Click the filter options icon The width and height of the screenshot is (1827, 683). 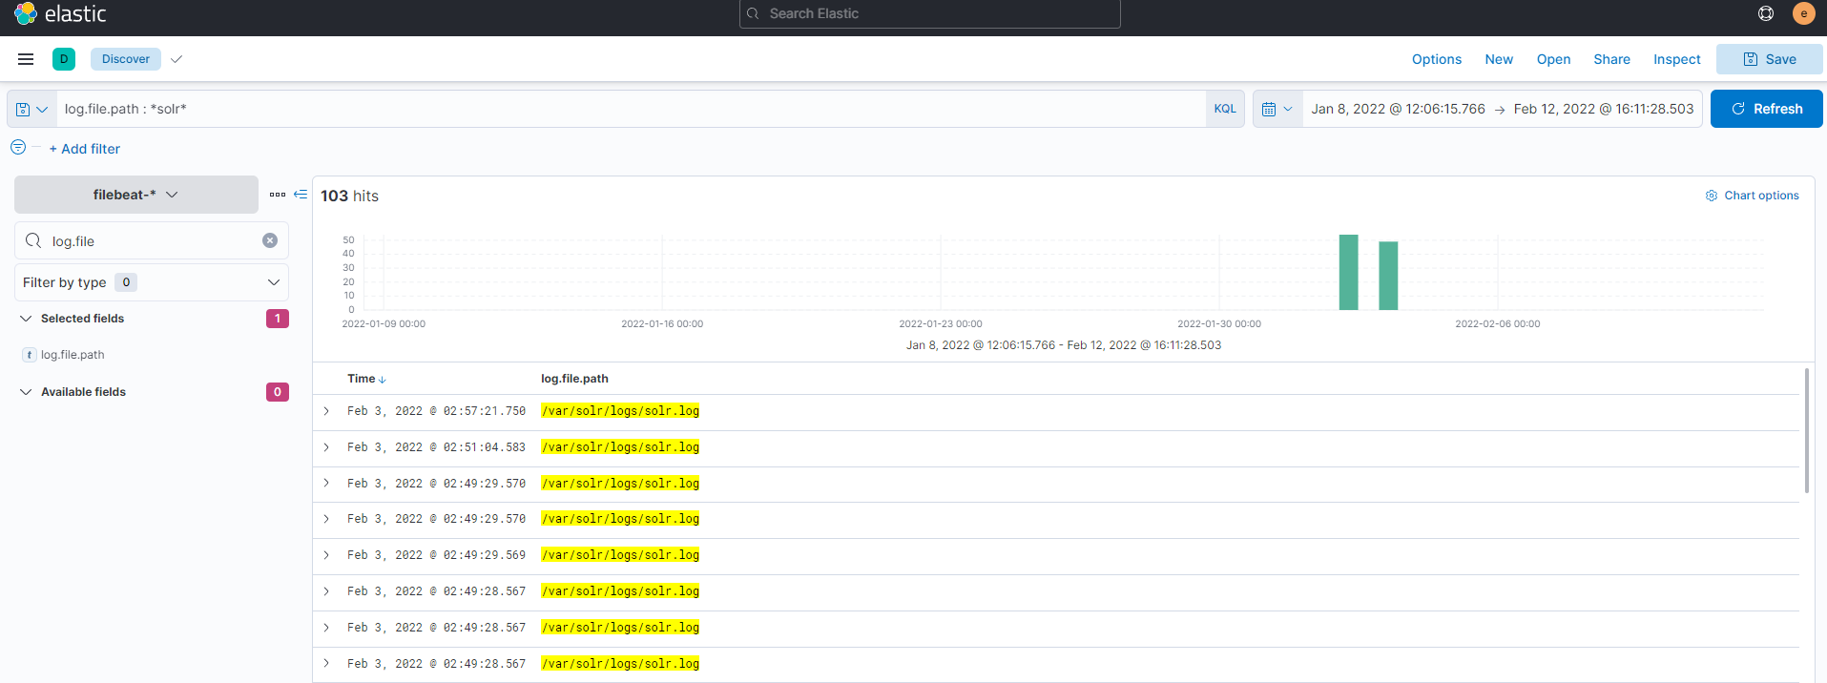pos(18,148)
